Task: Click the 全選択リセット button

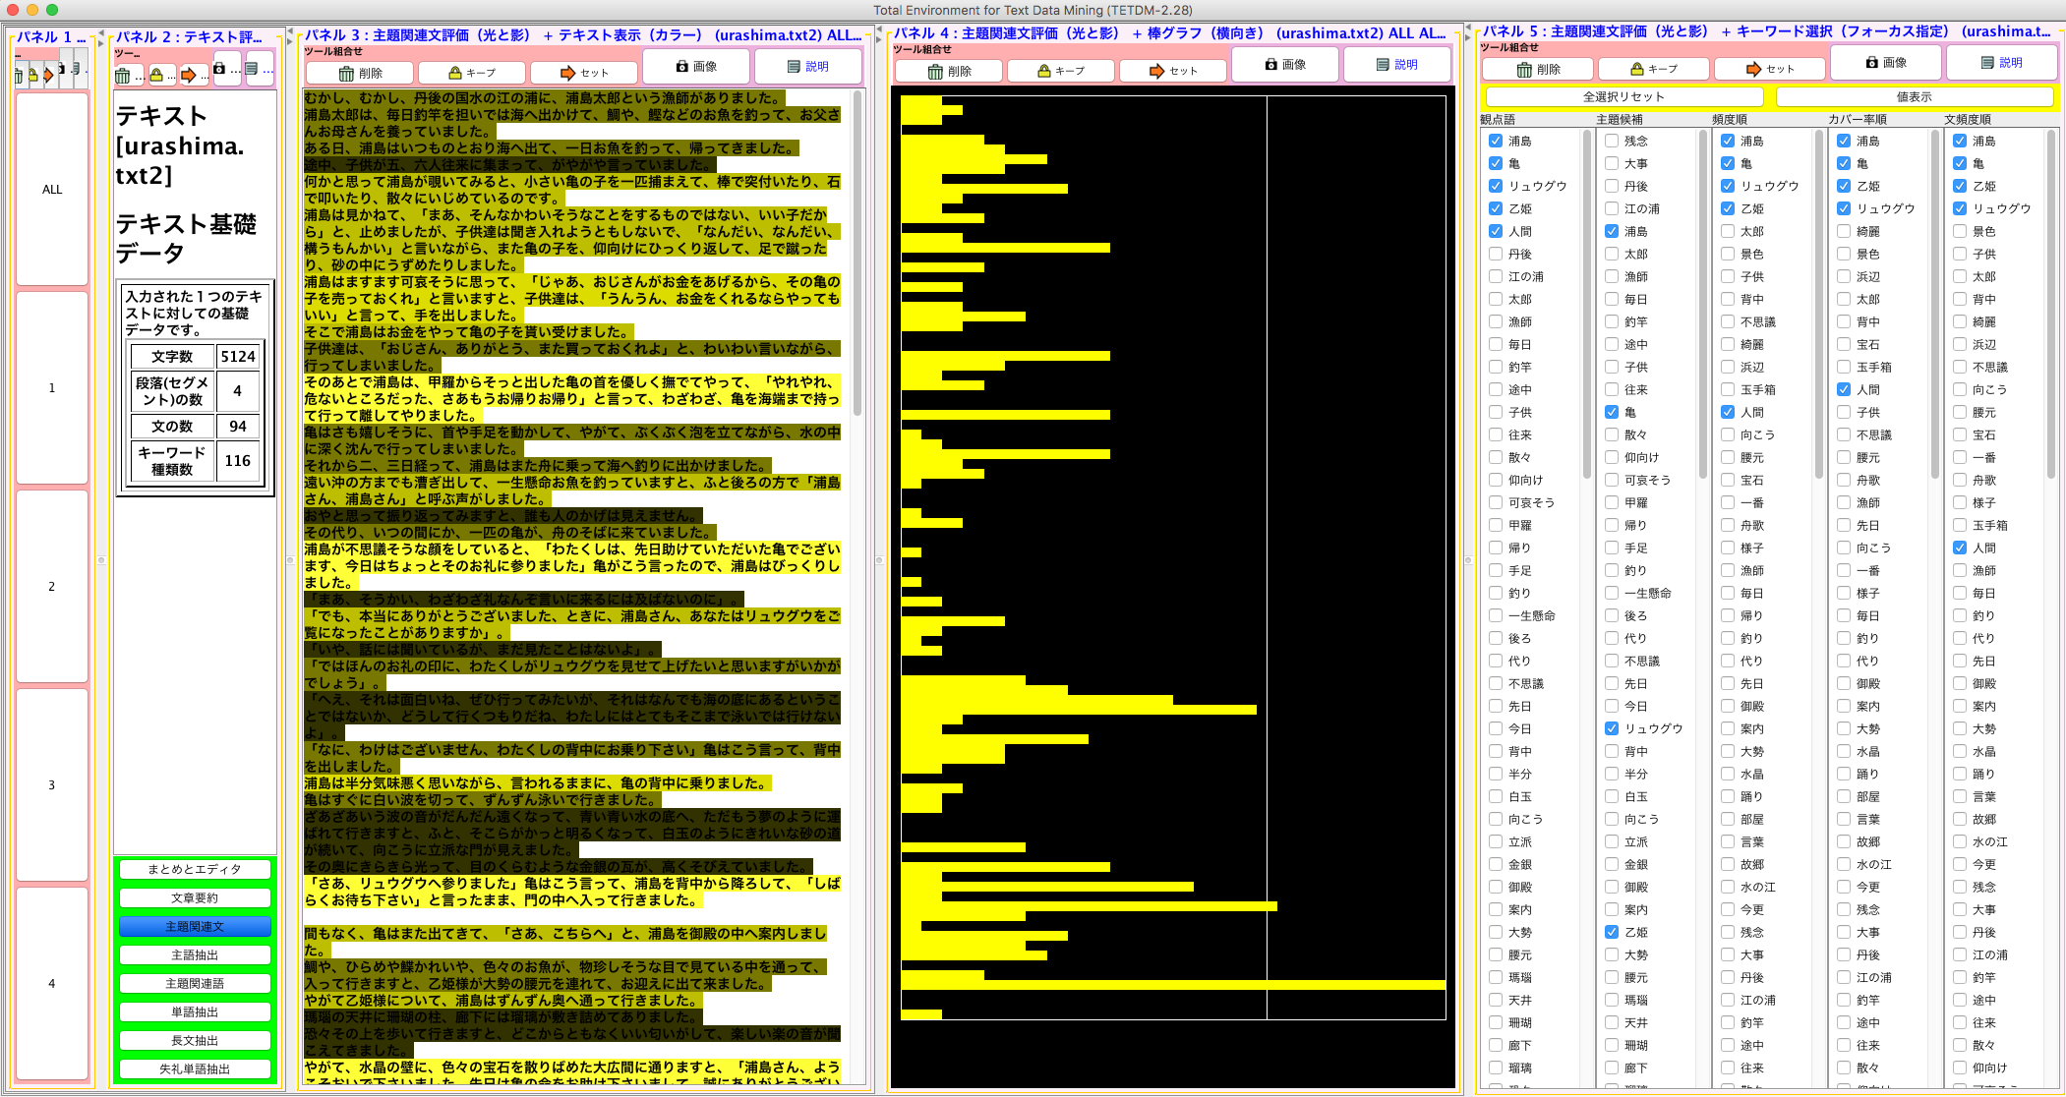Action: [x=1623, y=96]
